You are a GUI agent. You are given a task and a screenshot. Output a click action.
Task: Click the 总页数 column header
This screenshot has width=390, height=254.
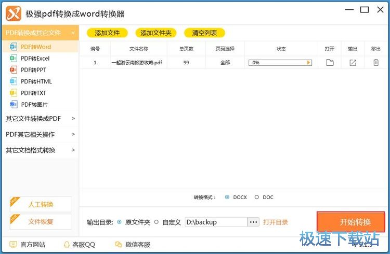[186, 49]
